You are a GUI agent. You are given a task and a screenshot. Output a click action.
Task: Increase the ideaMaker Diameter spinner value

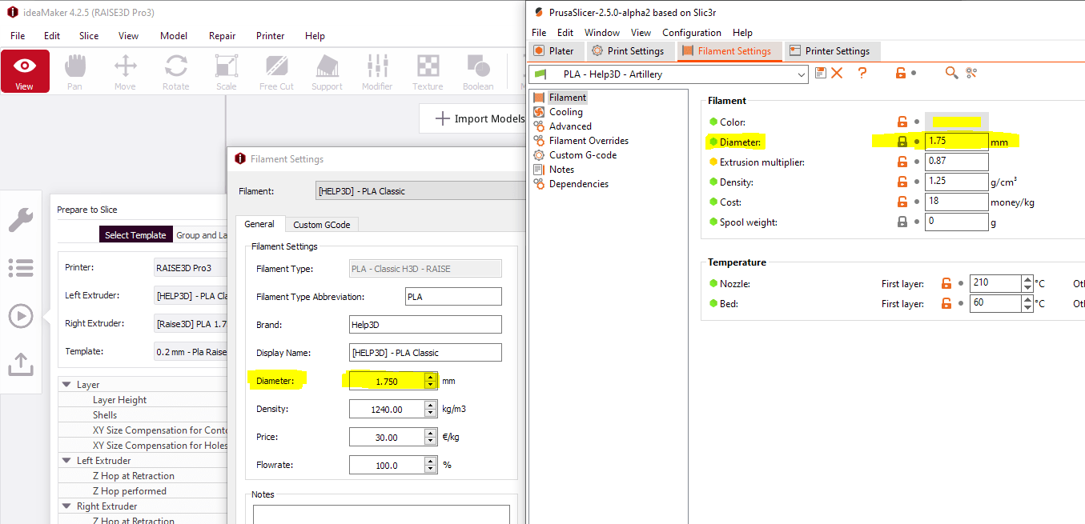431,377
